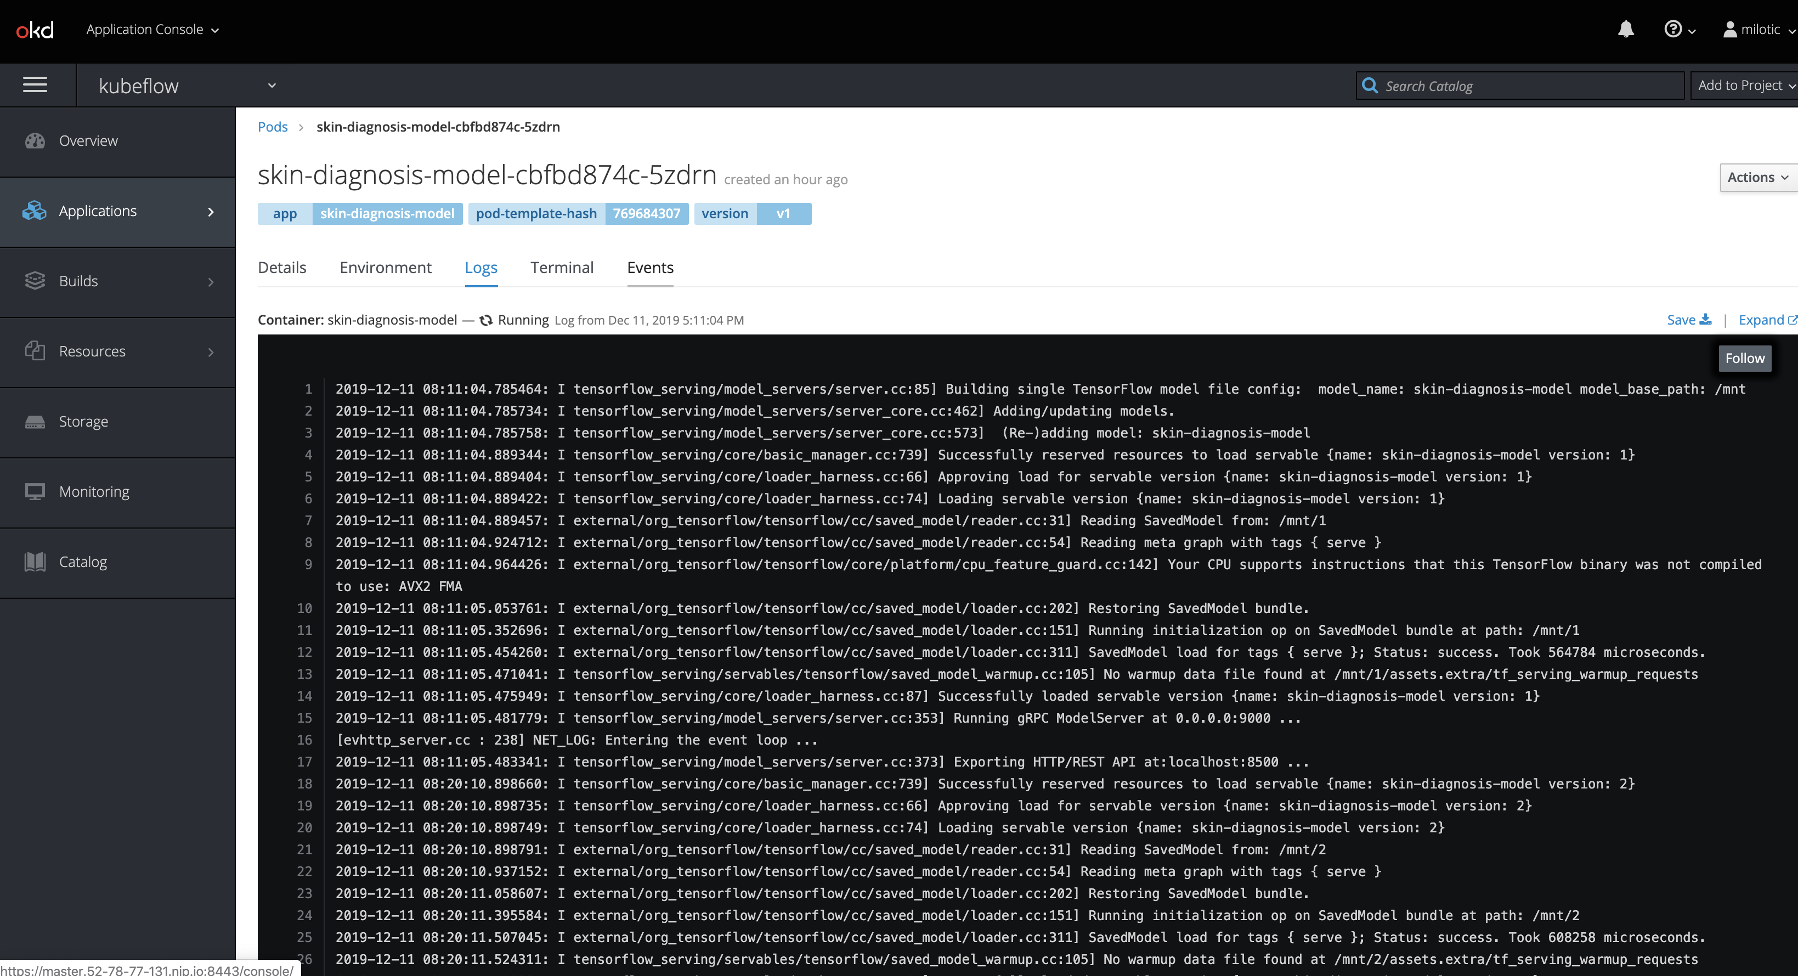Open the notifications bell
This screenshot has height=976, width=1798.
click(x=1626, y=29)
